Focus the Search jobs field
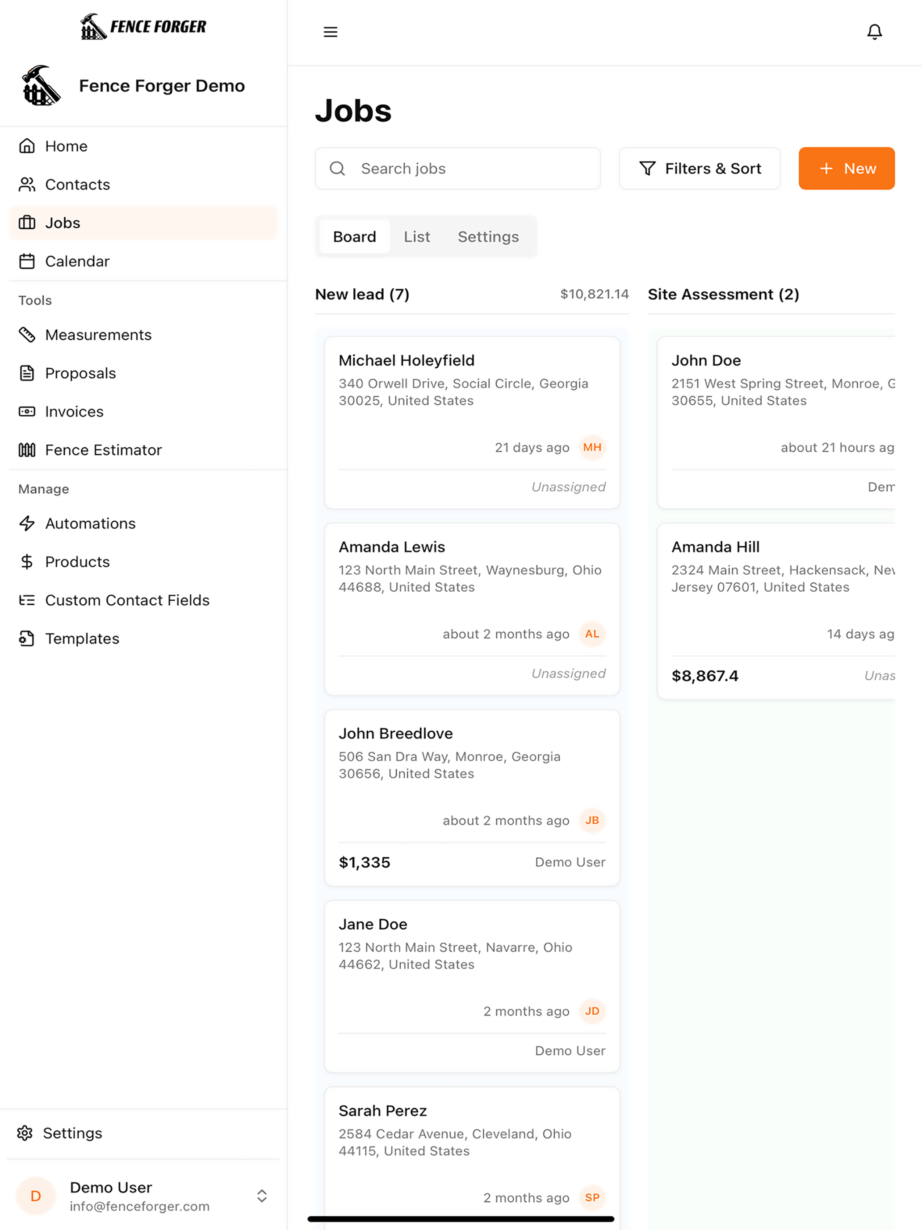Screen dimensions: 922x1230 pyautogui.click(x=457, y=168)
